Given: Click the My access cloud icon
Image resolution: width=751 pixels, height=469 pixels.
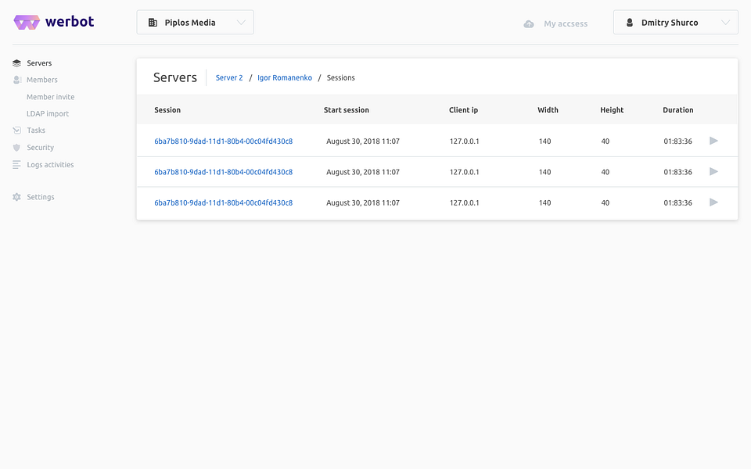Looking at the screenshot, I should pyautogui.click(x=529, y=23).
